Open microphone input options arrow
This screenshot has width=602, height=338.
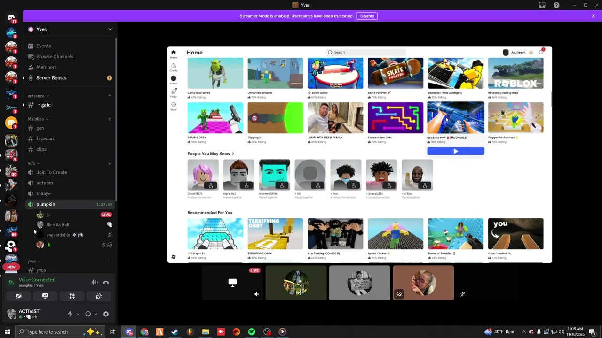(x=78, y=314)
